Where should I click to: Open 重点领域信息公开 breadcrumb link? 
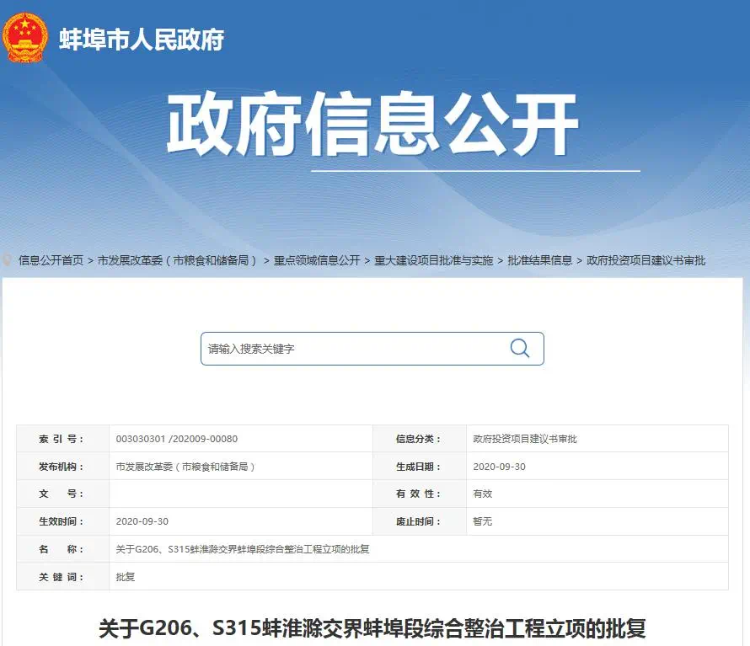point(317,260)
